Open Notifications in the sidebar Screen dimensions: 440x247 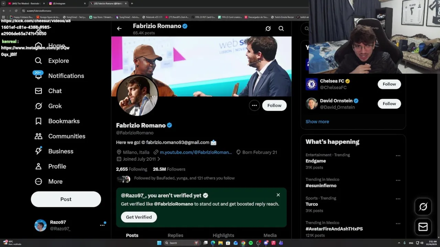(x=59, y=76)
